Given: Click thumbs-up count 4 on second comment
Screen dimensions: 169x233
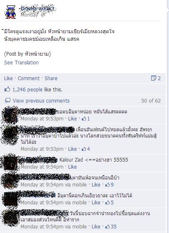Looking at the screenshot, I should tap(86, 149).
